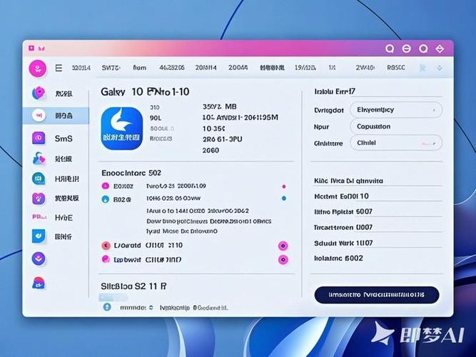
Task: Click the pink arrow in the Cihilel dropdown
Action: tap(429, 144)
